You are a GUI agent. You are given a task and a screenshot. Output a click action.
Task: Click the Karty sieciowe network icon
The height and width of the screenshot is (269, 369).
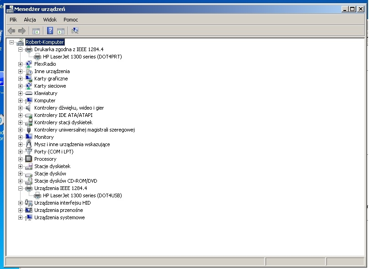pyautogui.click(x=29, y=86)
